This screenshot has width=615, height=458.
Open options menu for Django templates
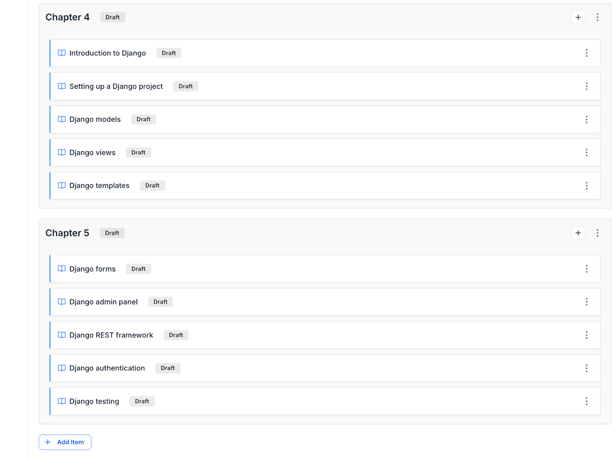coord(586,186)
